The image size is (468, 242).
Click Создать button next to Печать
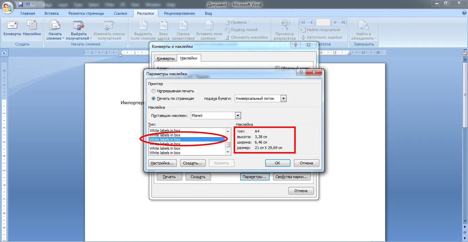point(198,177)
